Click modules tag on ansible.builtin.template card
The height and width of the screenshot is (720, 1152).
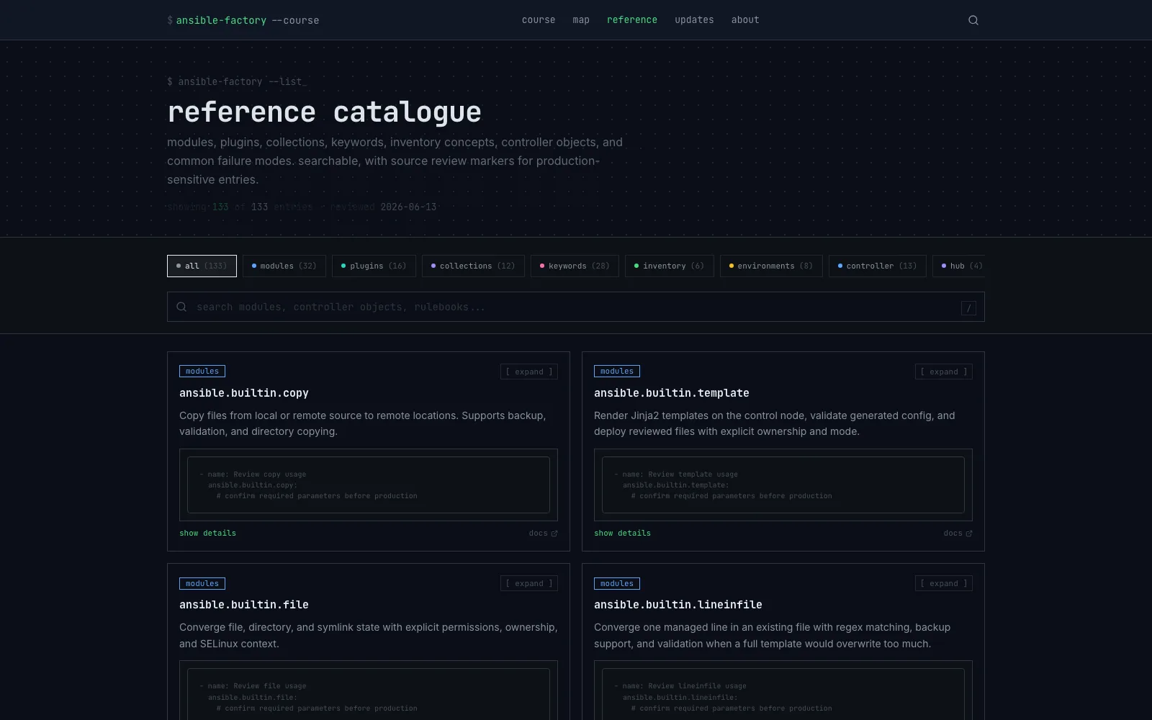point(617,372)
